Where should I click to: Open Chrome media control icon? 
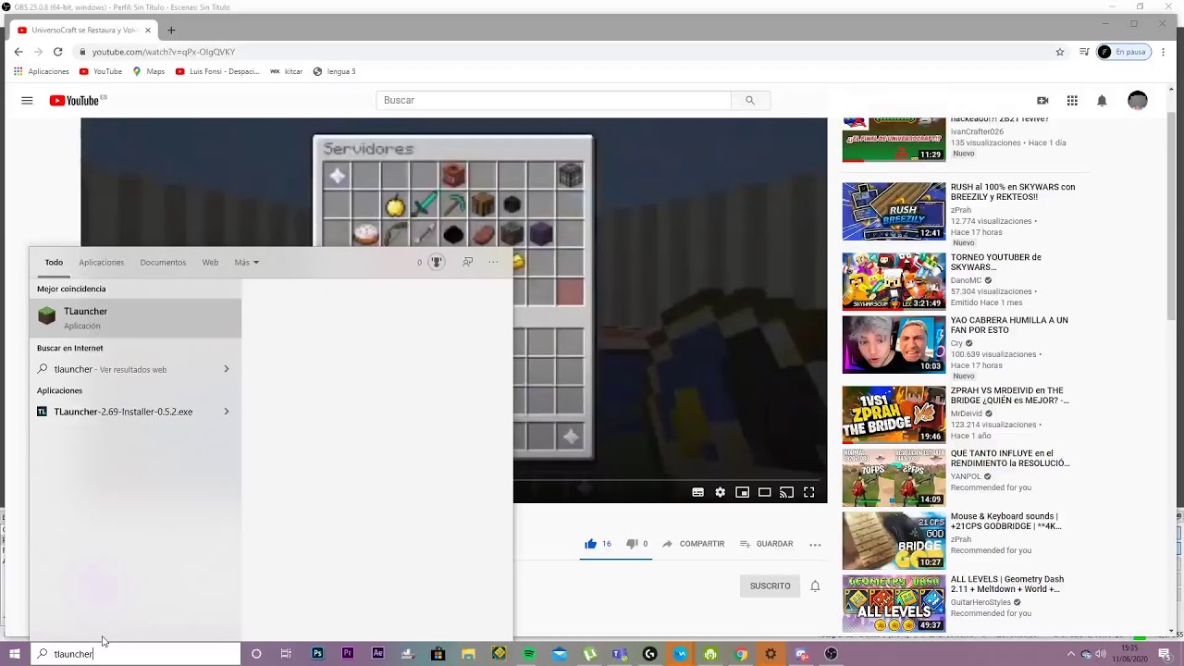pyautogui.click(x=1084, y=52)
